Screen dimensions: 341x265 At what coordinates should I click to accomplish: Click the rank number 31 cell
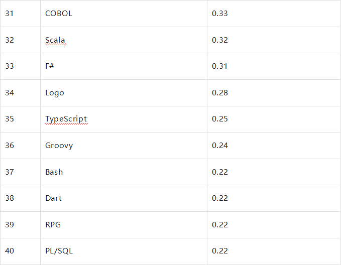pyautogui.click(x=20, y=14)
